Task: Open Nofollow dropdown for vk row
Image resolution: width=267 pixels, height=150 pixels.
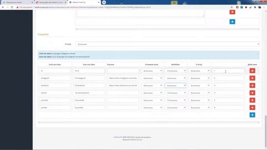Action: point(175,71)
